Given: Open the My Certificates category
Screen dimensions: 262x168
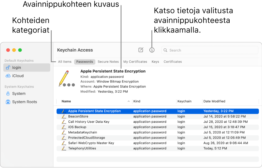Looking at the screenshot, I should [135, 62].
